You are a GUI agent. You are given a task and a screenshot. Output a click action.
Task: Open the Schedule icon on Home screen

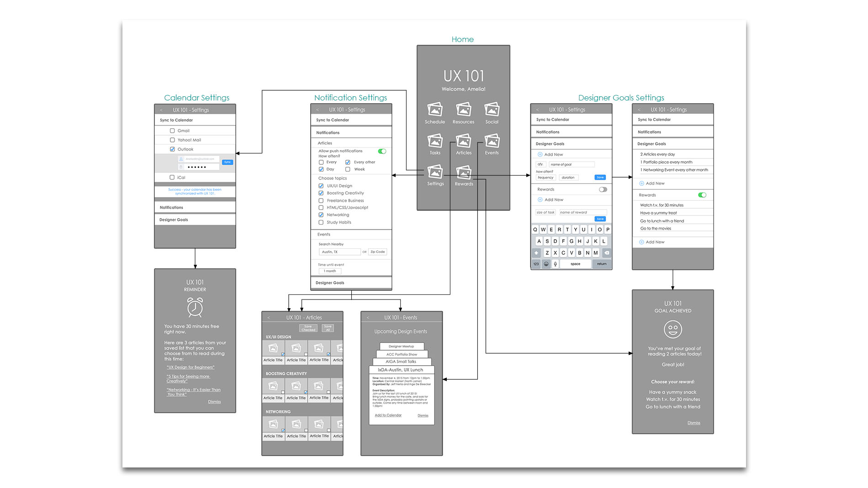click(435, 110)
